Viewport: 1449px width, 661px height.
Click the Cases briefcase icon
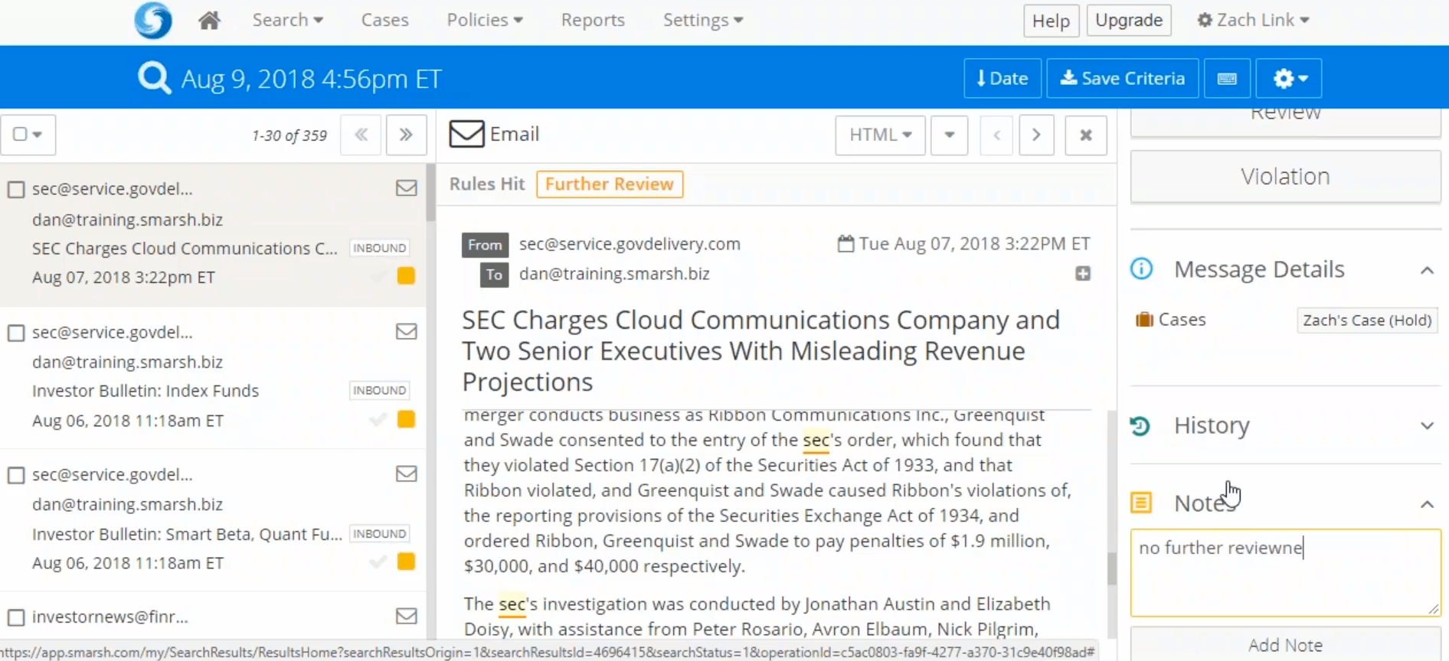1144,320
